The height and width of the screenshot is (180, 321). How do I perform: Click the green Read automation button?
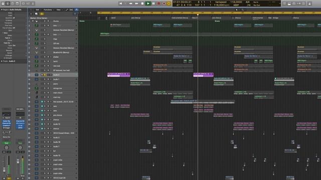(x=7, y=143)
